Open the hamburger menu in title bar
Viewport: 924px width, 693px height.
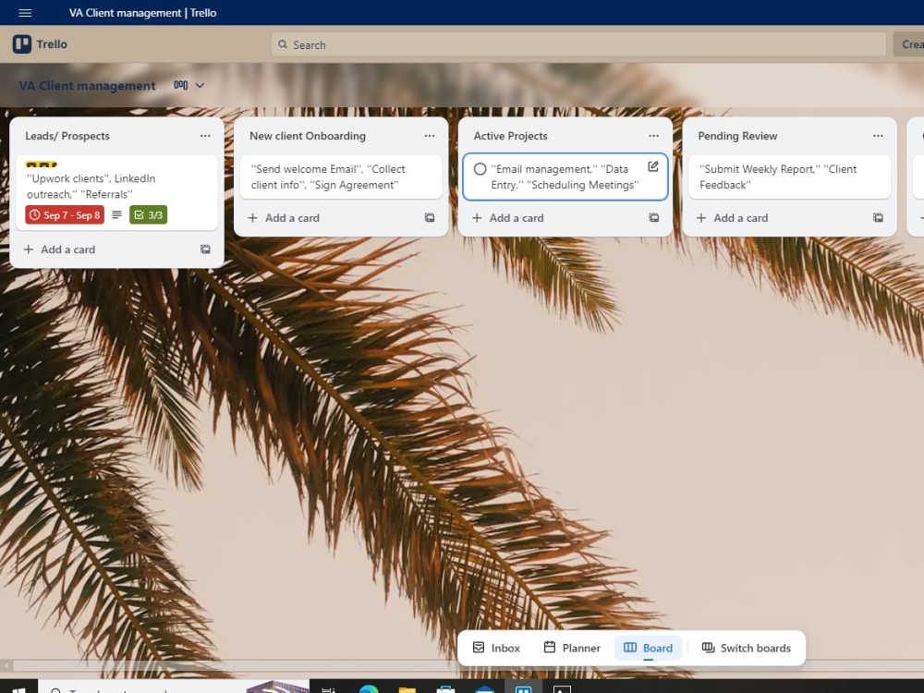pyautogui.click(x=25, y=12)
